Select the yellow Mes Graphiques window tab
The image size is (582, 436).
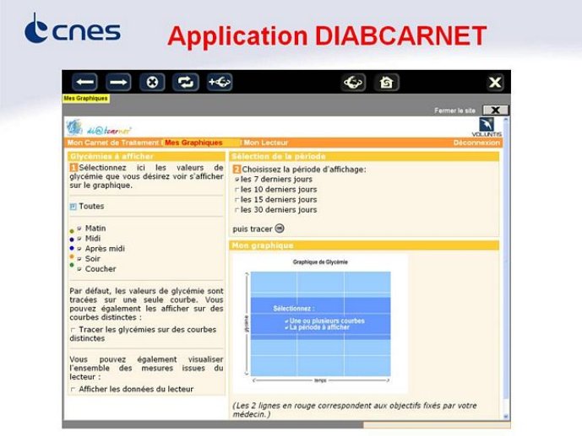86,99
